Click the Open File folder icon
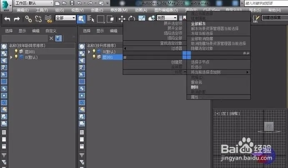288x168 pixels. pyautogui.click(x=65, y=3)
